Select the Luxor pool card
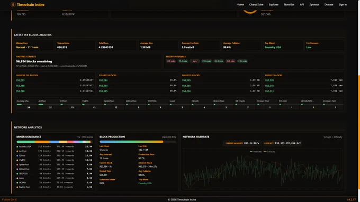Screen dimensions: 360x202 tap(179, 104)
